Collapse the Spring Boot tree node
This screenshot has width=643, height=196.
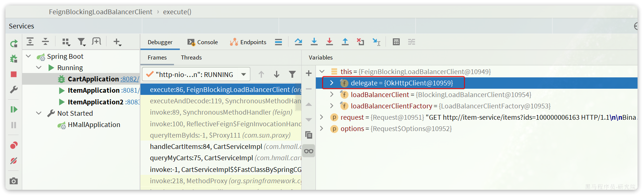point(28,56)
